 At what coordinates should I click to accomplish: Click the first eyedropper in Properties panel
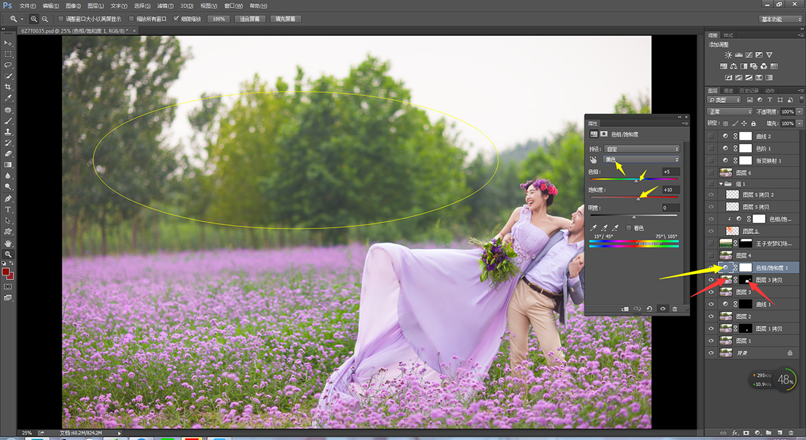593,228
